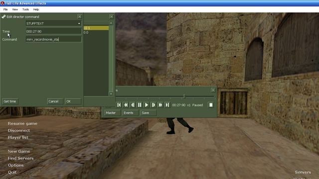Open the Help menu

point(36,9)
